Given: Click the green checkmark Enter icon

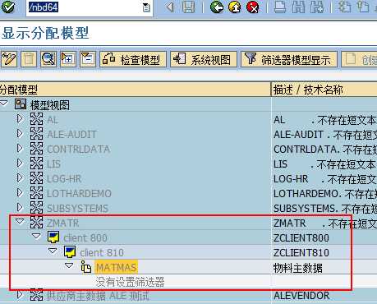Looking at the screenshot, I should click(x=7, y=7).
